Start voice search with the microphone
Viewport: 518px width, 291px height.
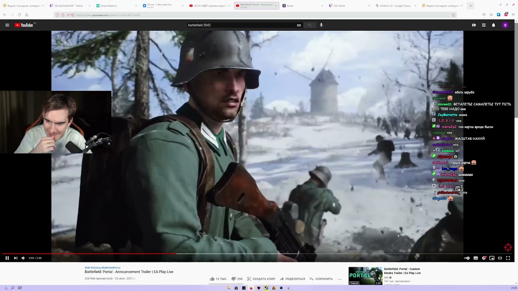click(321, 25)
